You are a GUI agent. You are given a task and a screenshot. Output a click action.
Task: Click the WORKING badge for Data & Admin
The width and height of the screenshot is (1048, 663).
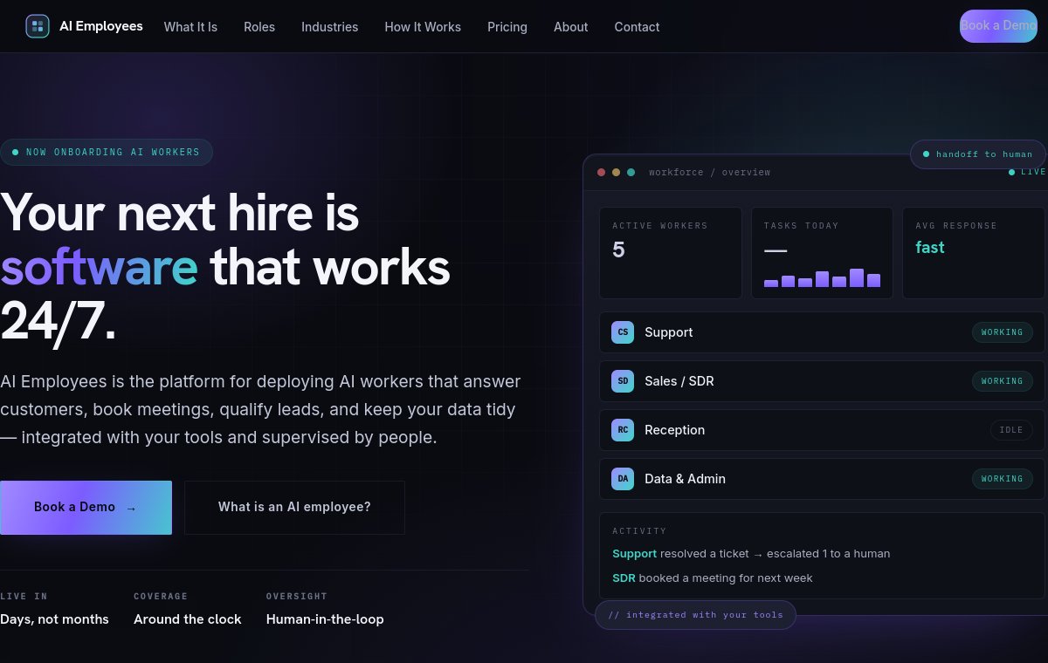(1003, 479)
